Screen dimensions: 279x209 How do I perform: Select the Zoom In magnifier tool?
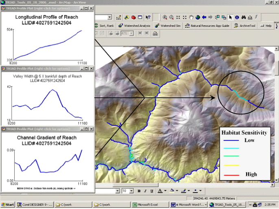[x=165, y=17]
